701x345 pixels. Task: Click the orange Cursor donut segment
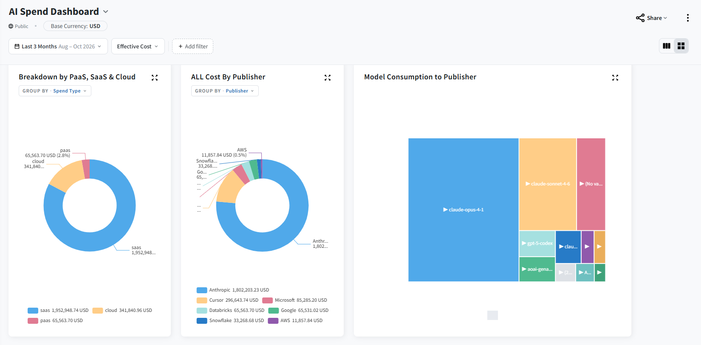(x=229, y=189)
